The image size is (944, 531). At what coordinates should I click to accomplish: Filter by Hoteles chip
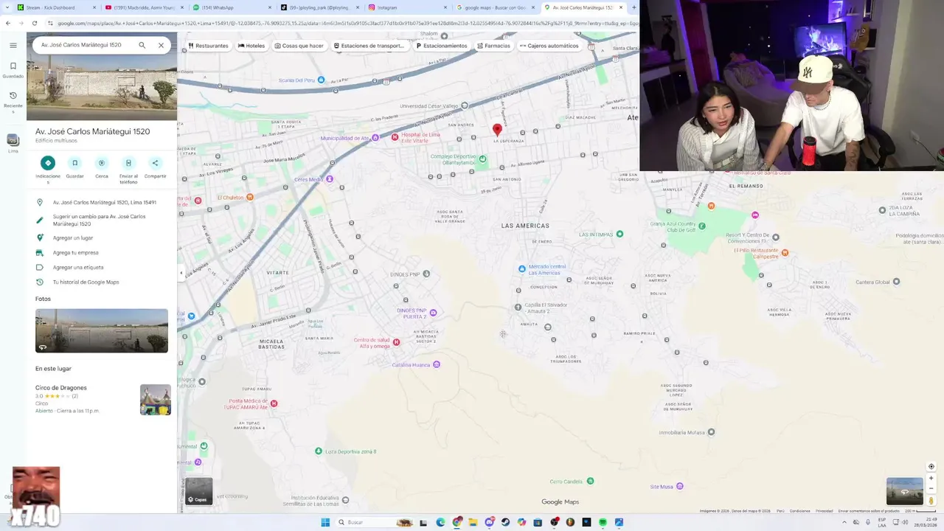pos(251,46)
